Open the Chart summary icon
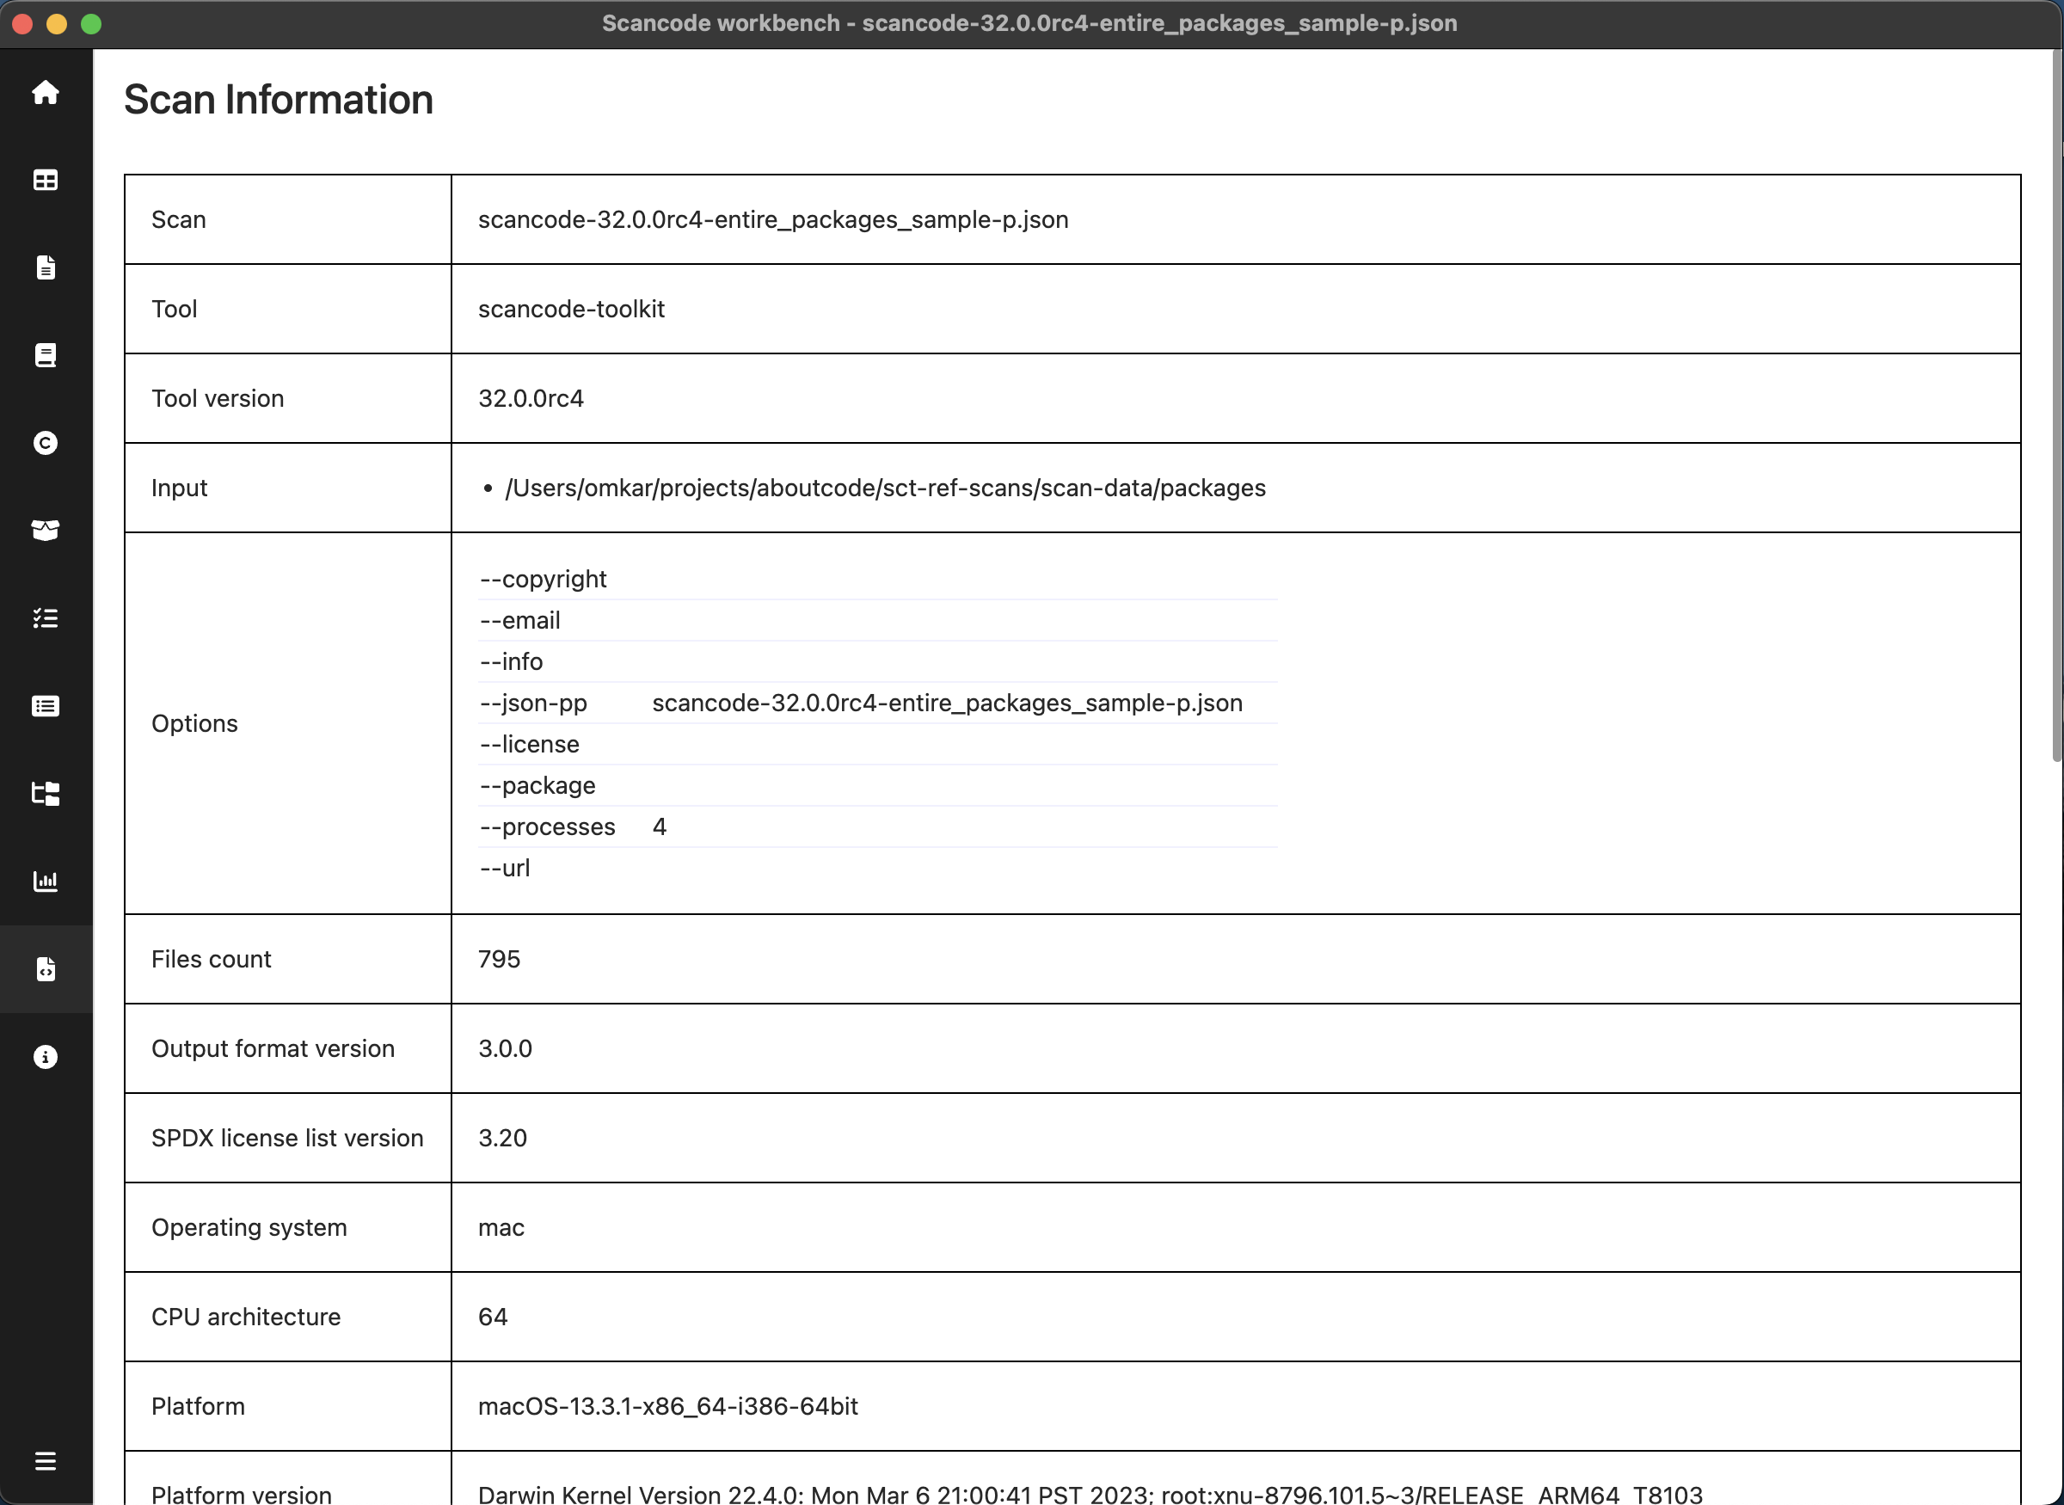Viewport: 2064px width, 1505px height. point(46,881)
